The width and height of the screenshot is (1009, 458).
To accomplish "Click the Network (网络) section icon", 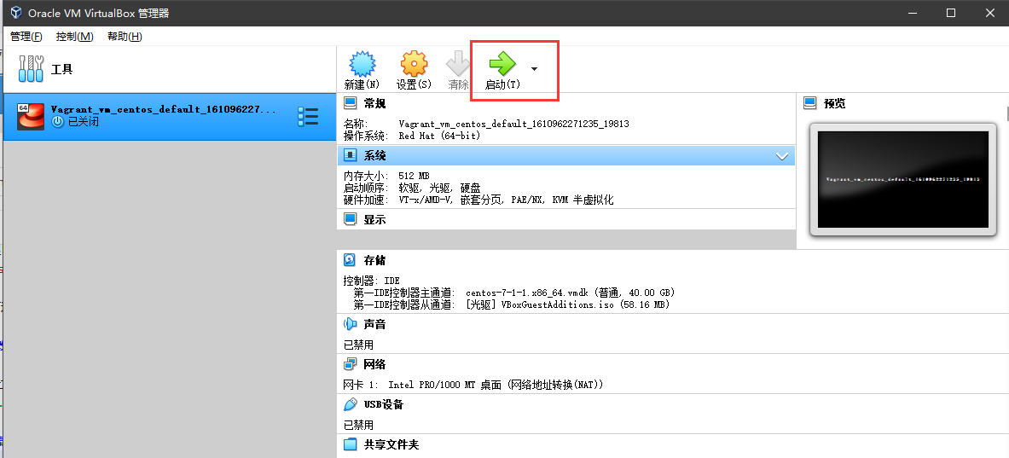I will click(350, 364).
